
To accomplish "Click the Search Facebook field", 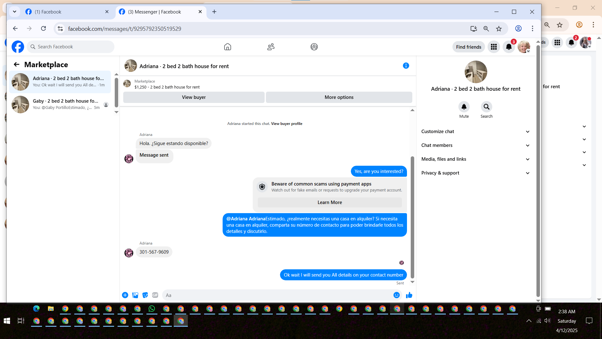I will click(71, 47).
